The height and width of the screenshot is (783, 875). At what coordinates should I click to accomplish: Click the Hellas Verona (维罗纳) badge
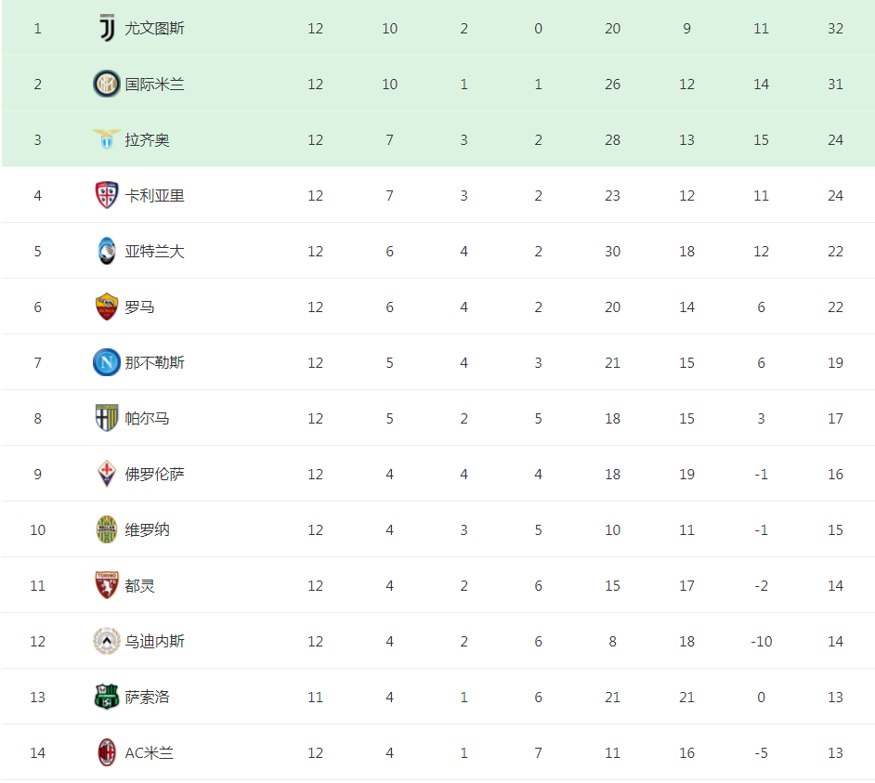coord(107,529)
